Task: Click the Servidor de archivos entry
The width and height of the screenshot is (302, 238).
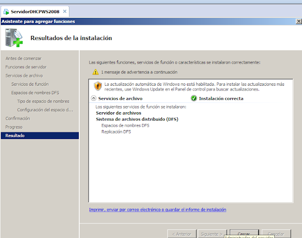Action: pyautogui.click(x=118, y=113)
